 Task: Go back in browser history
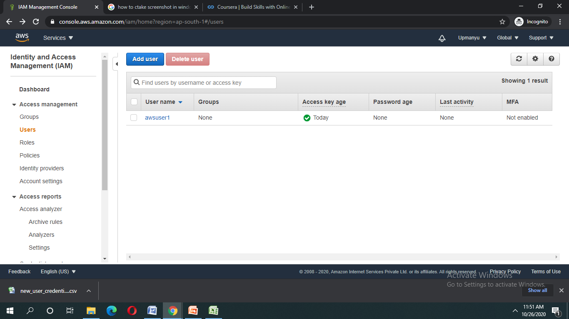pyautogui.click(x=9, y=22)
